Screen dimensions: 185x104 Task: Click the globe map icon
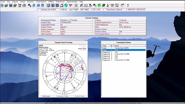(66, 5)
